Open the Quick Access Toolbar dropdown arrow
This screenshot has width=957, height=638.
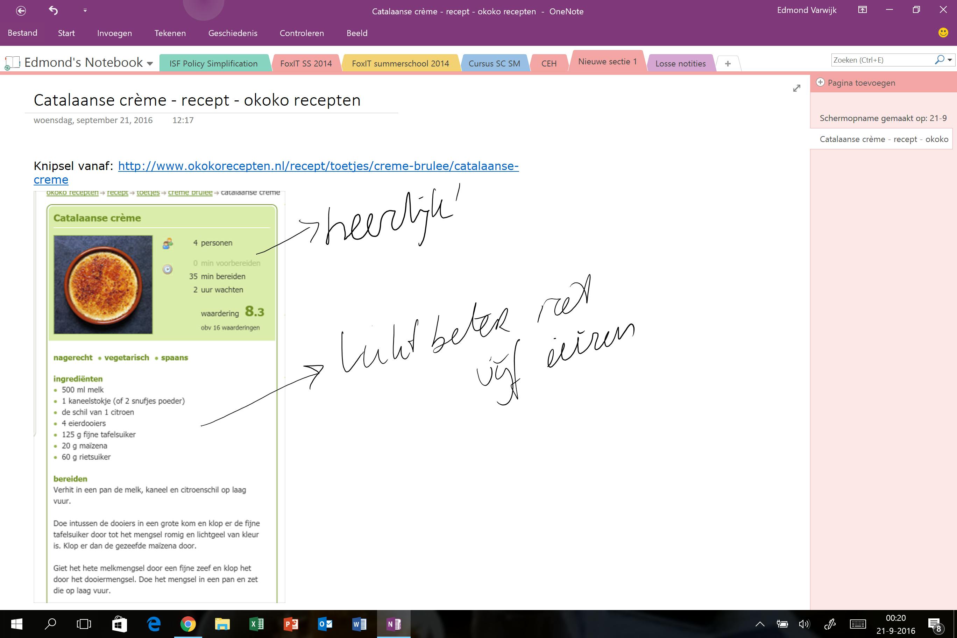pos(85,10)
